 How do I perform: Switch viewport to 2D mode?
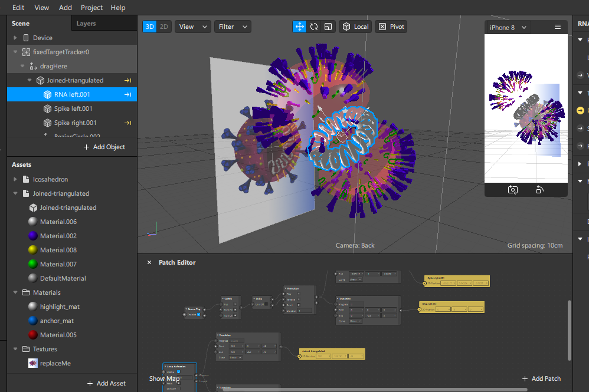(x=164, y=27)
